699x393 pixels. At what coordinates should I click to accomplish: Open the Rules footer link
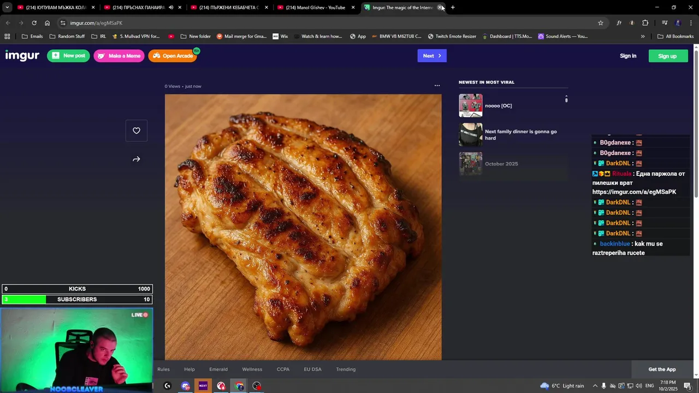click(x=163, y=370)
